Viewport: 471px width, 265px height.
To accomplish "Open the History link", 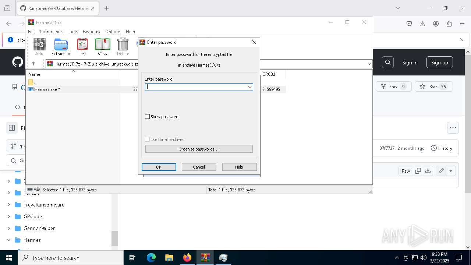I will click(x=442, y=148).
